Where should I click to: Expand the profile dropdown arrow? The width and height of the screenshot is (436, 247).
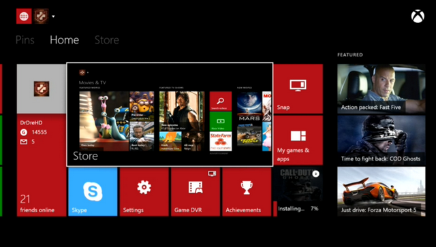(x=53, y=16)
